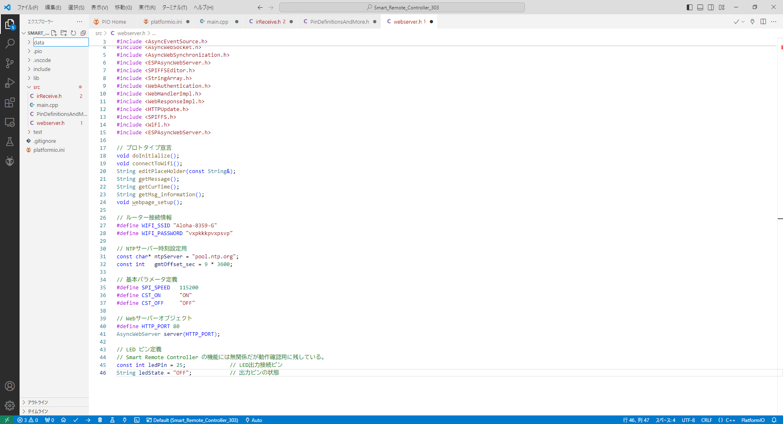Screen dimensions: 783x424
Task: Click the CRLF line ending indicator
Action: coord(706,420)
